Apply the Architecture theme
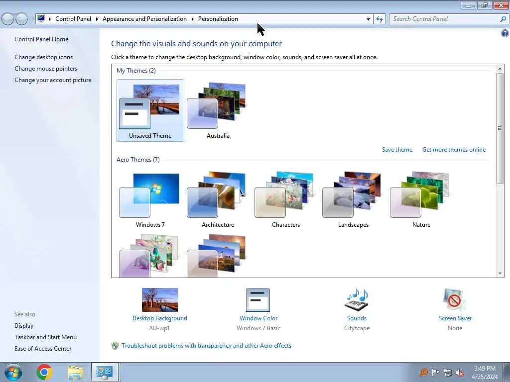This screenshot has width=510, height=382. click(218, 199)
